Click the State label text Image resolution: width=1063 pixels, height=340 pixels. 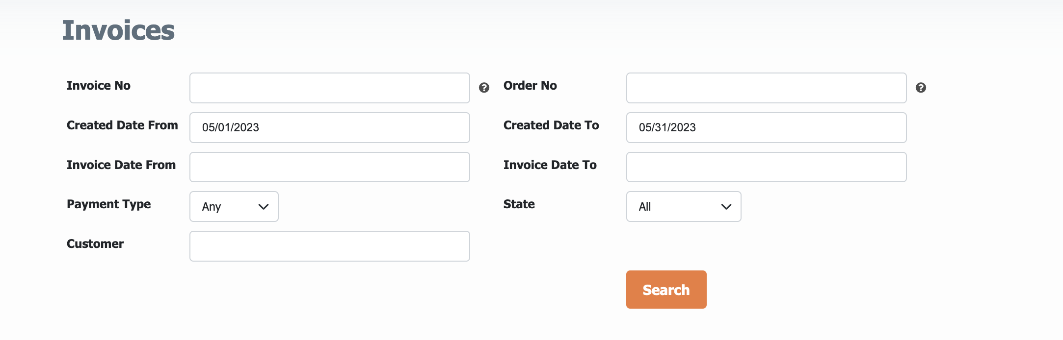point(519,204)
